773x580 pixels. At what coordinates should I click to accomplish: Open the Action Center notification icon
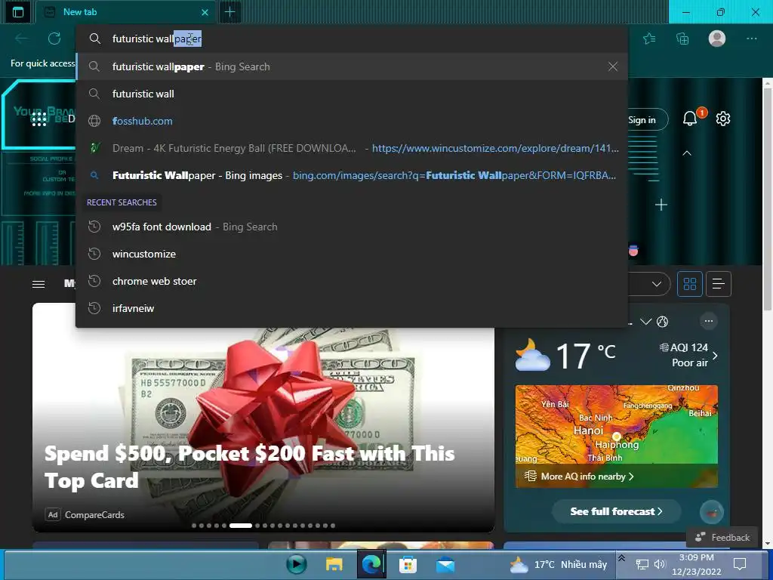740,564
